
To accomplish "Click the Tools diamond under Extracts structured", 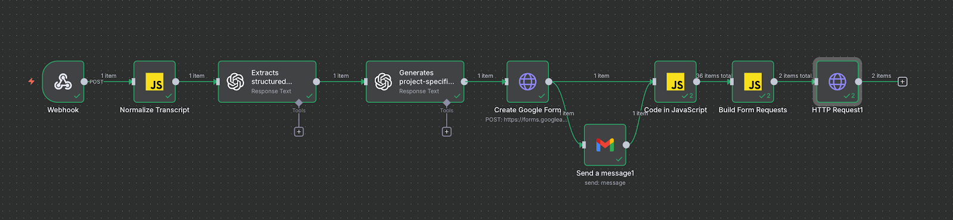I will click(299, 103).
